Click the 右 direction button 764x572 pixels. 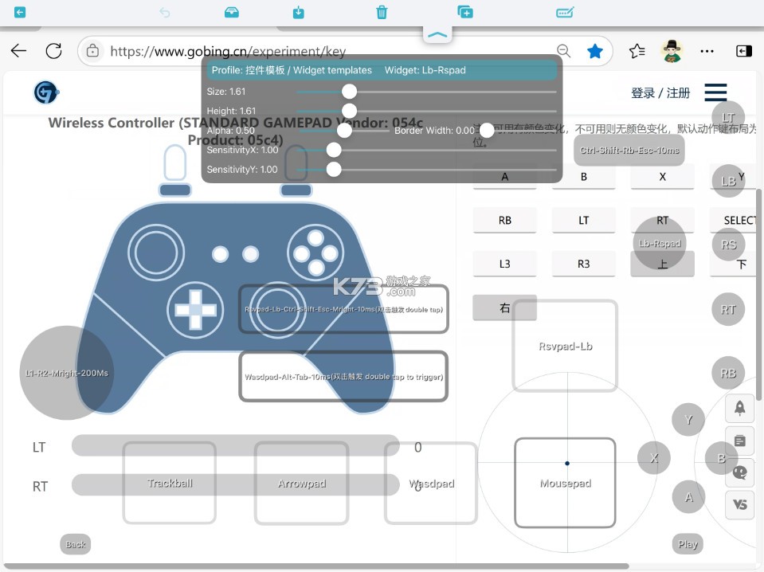505,308
